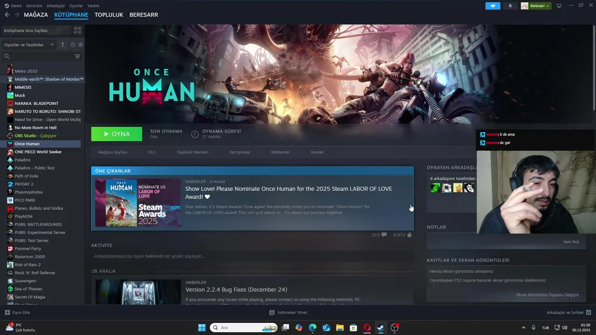The image size is (596, 335).
Task: Open Arkadaşlar ve Sohbet
Action: (x=569, y=313)
